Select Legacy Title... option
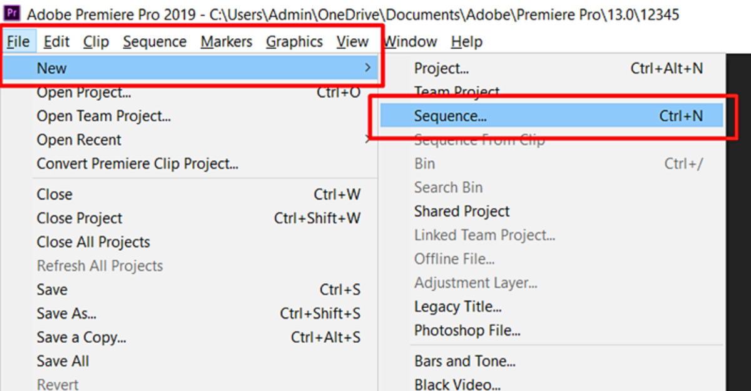Viewport: 751px width, 391px height. click(457, 307)
